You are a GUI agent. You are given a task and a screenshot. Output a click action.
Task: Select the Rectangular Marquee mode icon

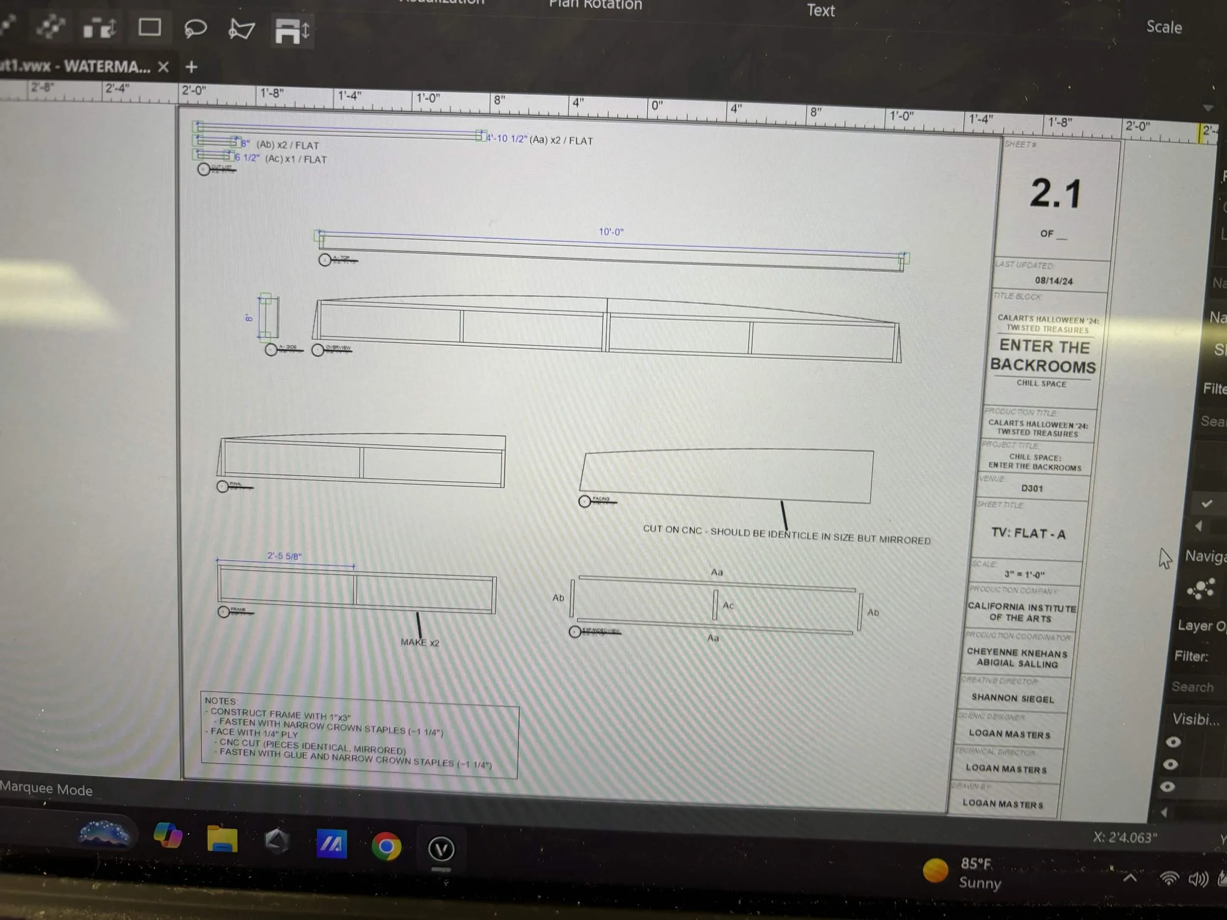pyautogui.click(x=150, y=27)
